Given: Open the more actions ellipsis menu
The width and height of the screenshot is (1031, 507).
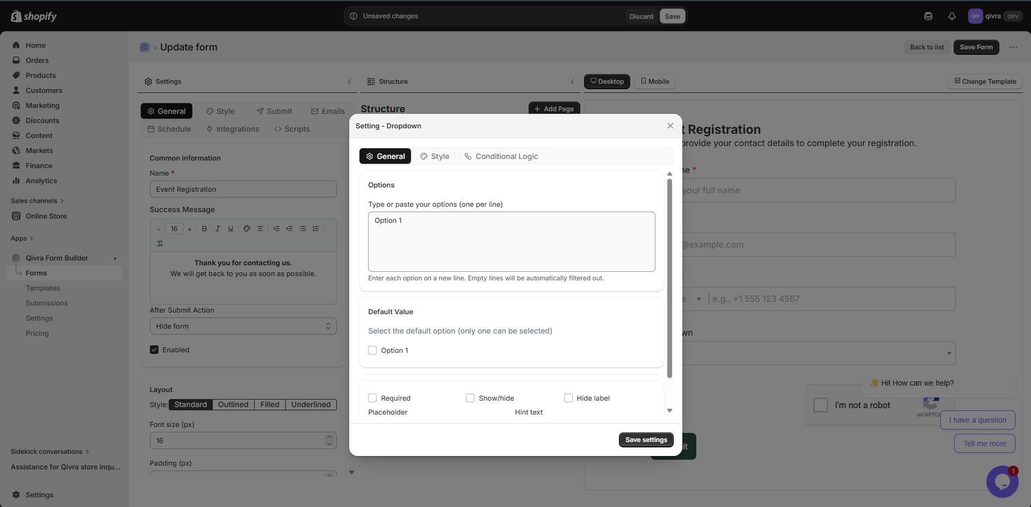Looking at the screenshot, I should [1013, 47].
